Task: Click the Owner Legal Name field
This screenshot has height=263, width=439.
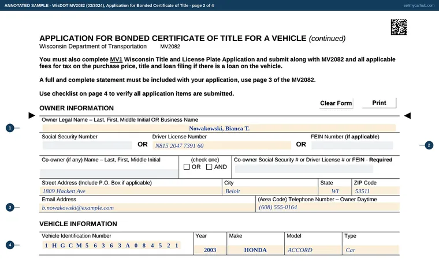Action: pyautogui.click(x=219, y=128)
